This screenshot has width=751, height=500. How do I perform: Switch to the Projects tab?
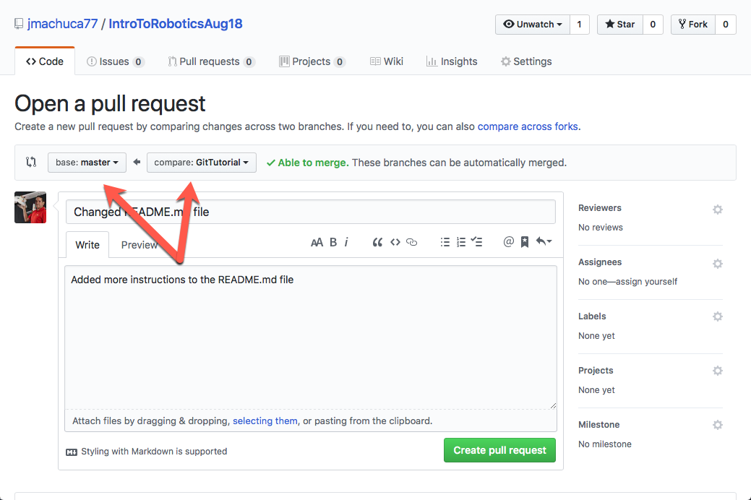[312, 61]
